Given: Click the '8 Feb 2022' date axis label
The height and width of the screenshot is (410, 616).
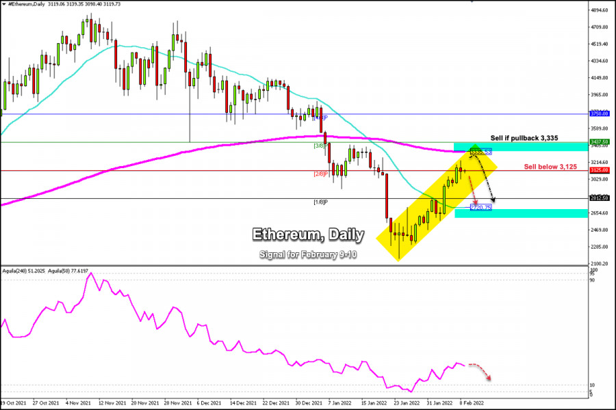Looking at the screenshot, I should pos(472,403).
